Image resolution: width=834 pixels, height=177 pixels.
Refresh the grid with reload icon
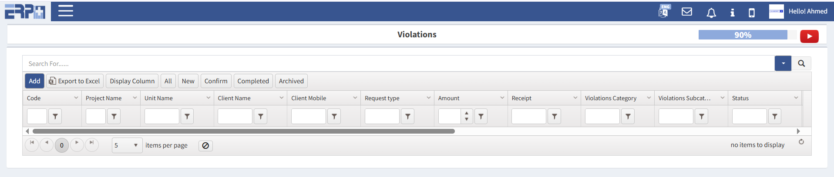(801, 142)
